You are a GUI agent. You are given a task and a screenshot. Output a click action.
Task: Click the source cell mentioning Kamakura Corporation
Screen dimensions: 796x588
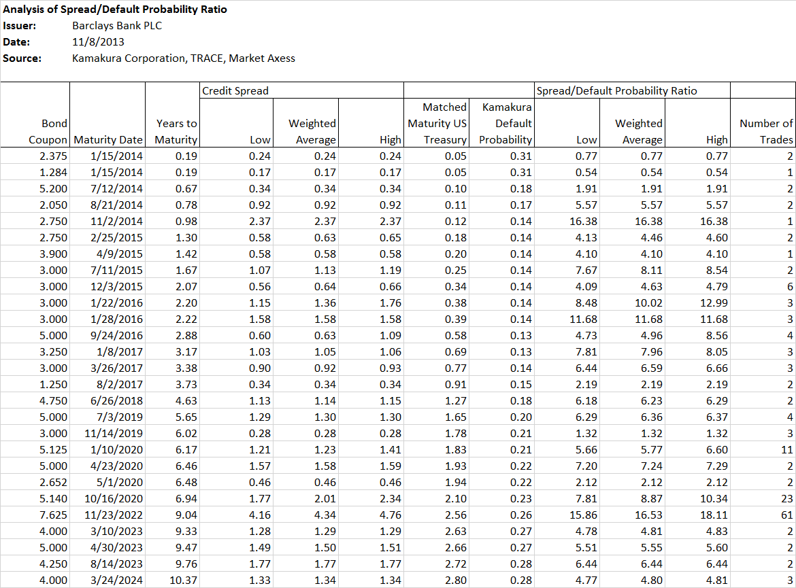point(183,58)
